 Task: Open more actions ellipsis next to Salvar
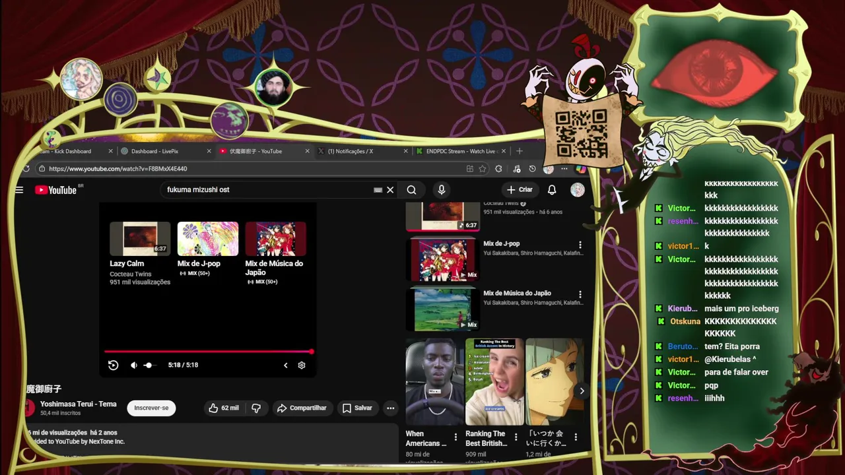(x=391, y=408)
